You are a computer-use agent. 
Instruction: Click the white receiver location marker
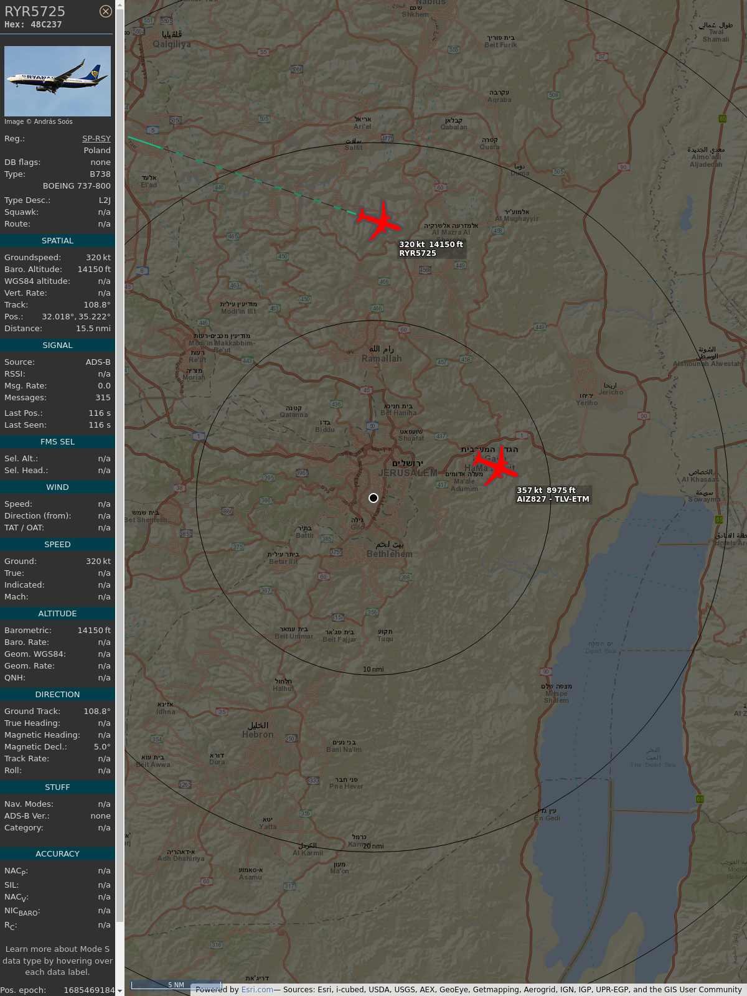374,498
